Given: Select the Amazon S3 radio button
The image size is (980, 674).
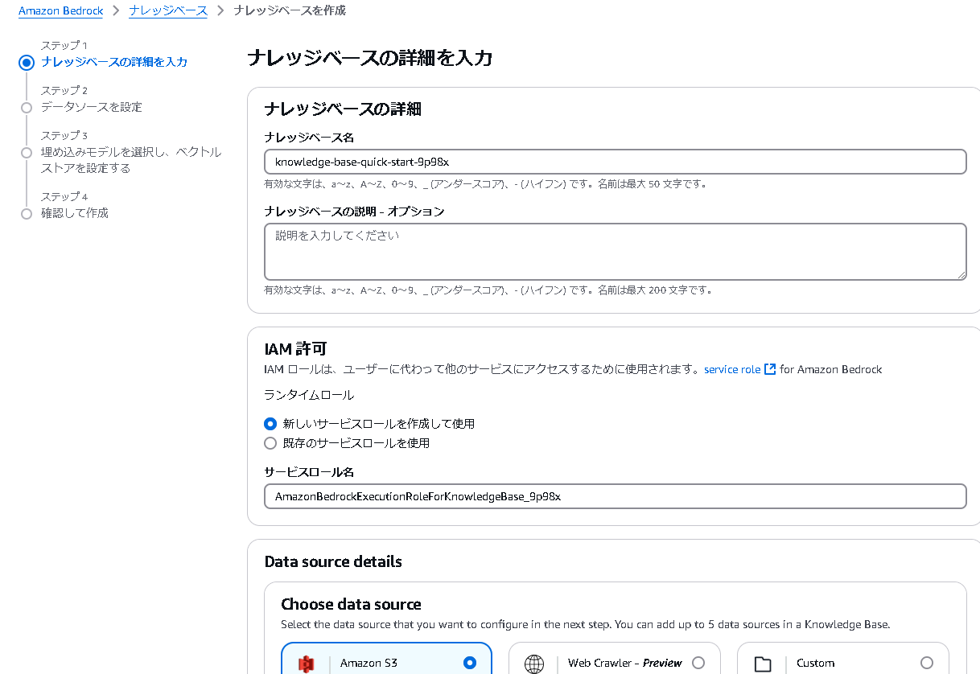Looking at the screenshot, I should 470,663.
